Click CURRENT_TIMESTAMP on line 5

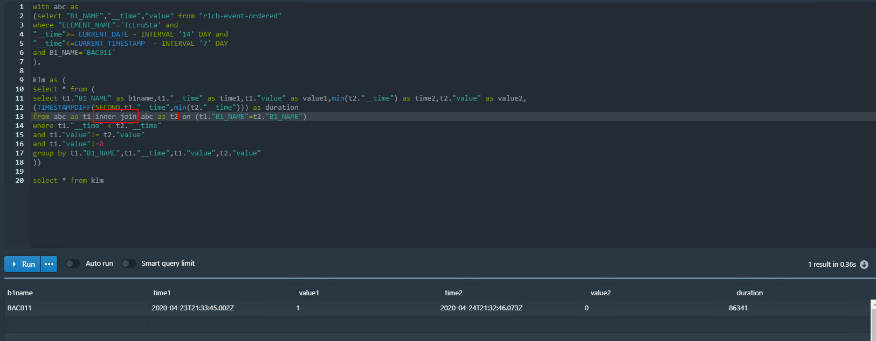pyautogui.click(x=109, y=44)
